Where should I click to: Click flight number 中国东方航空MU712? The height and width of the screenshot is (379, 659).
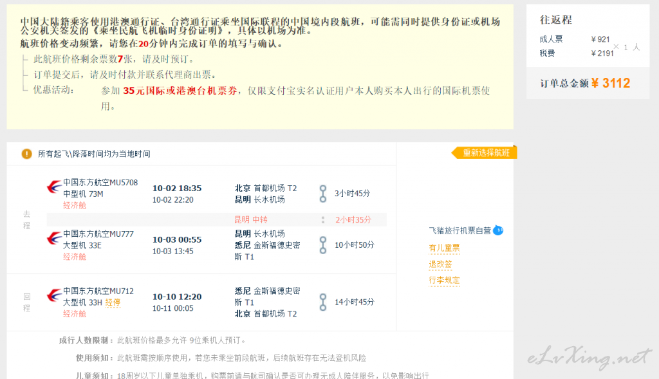coord(98,291)
